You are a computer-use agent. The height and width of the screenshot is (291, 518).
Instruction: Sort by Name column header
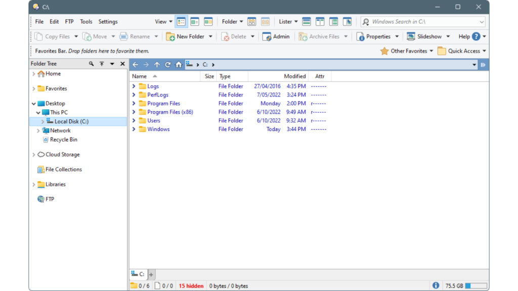[x=165, y=76]
